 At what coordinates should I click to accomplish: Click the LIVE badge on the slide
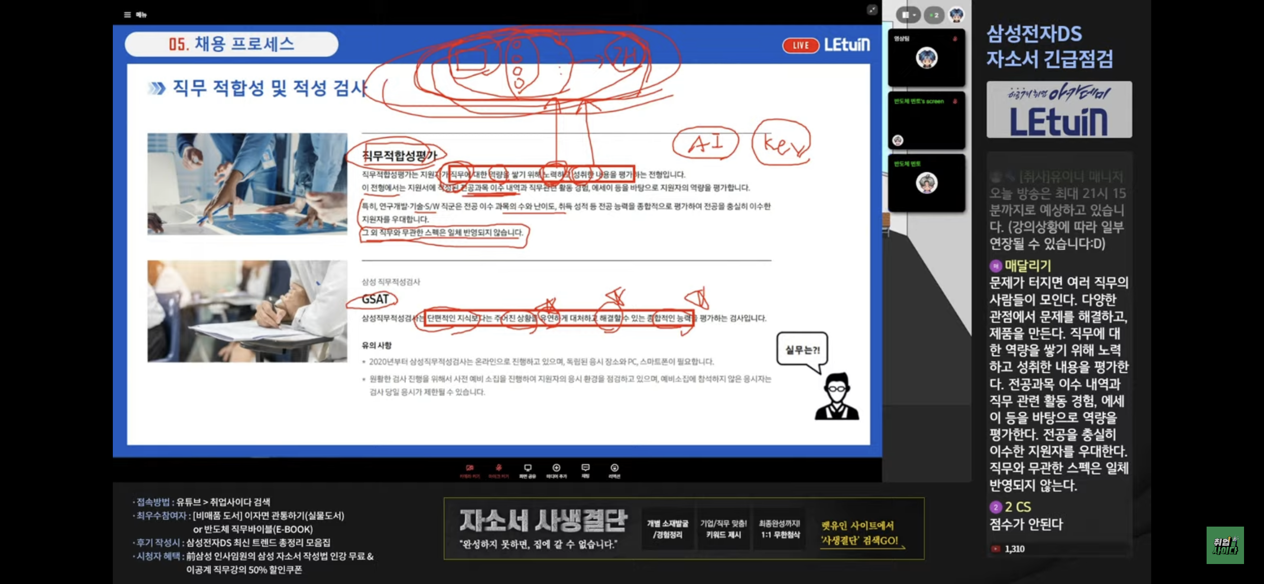(x=800, y=45)
